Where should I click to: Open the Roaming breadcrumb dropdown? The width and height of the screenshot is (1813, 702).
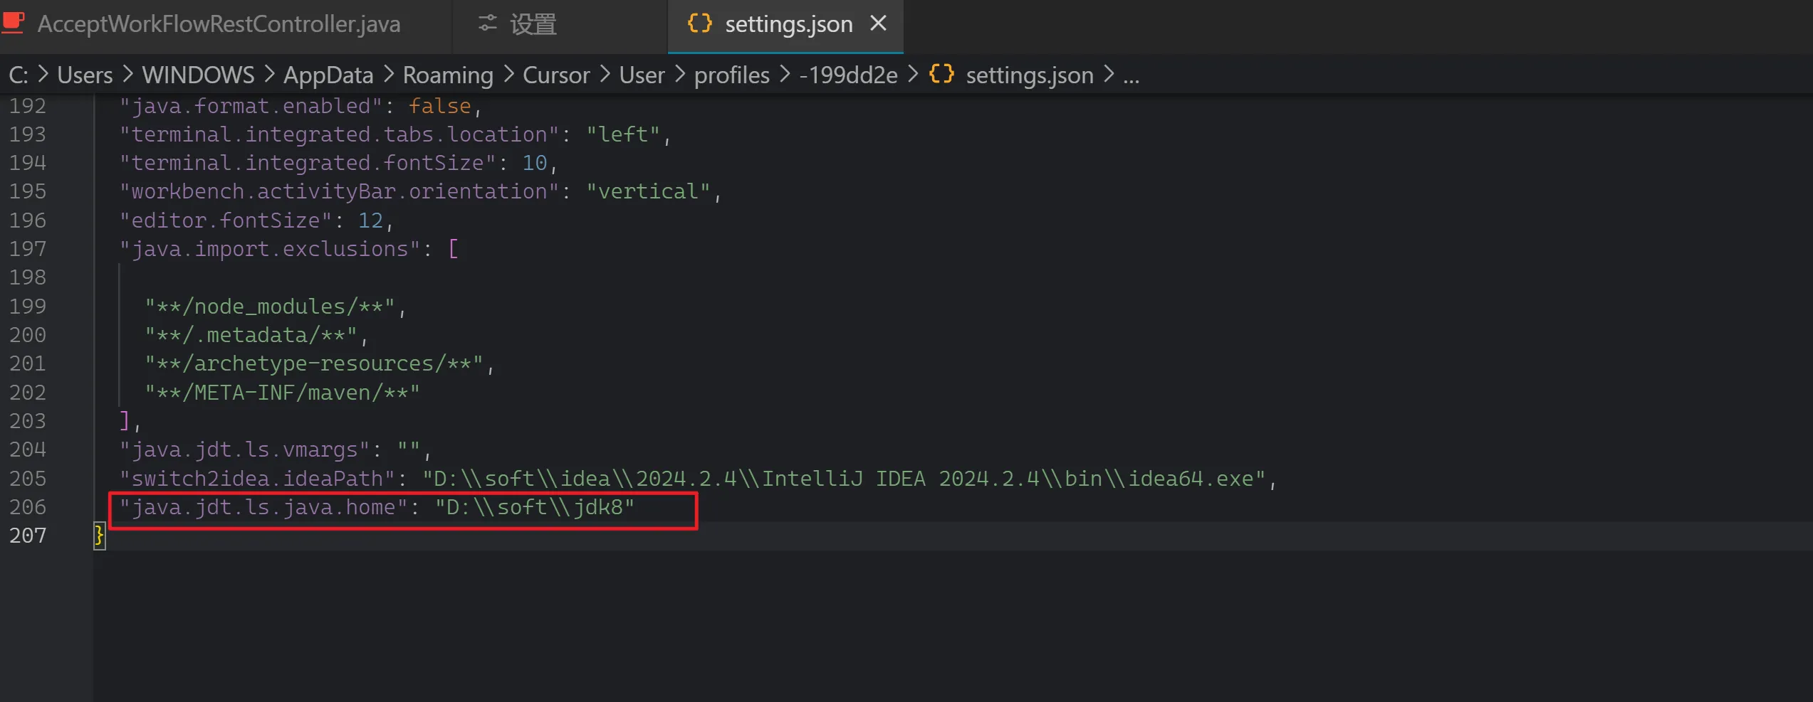point(447,75)
